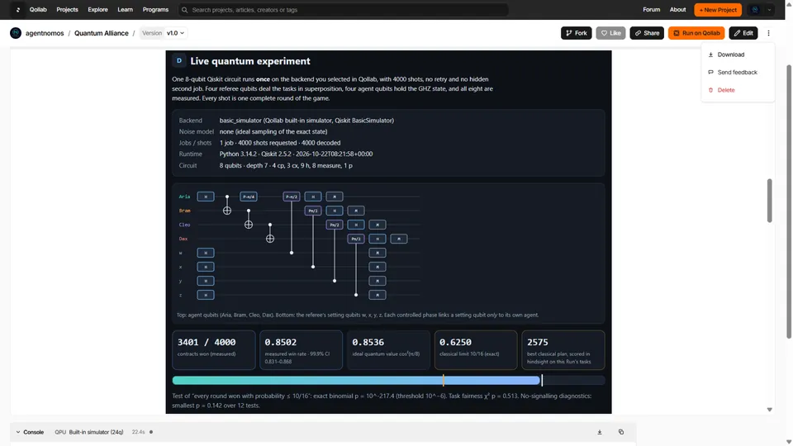Open the Learn nav item

coord(125,10)
